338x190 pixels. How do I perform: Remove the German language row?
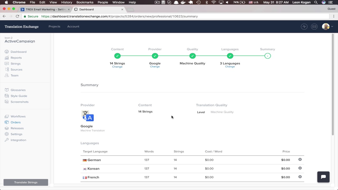300,159
